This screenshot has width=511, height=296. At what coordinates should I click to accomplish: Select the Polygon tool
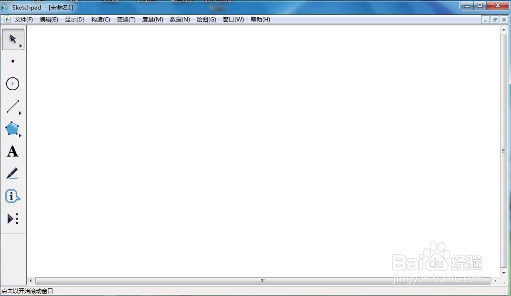click(x=12, y=128)
